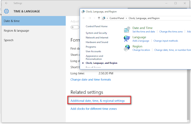This screenshot has width=191, height=124.
Task: Go back using Settings back arrow
Action: pyautogui.click(x=6, y=3)
